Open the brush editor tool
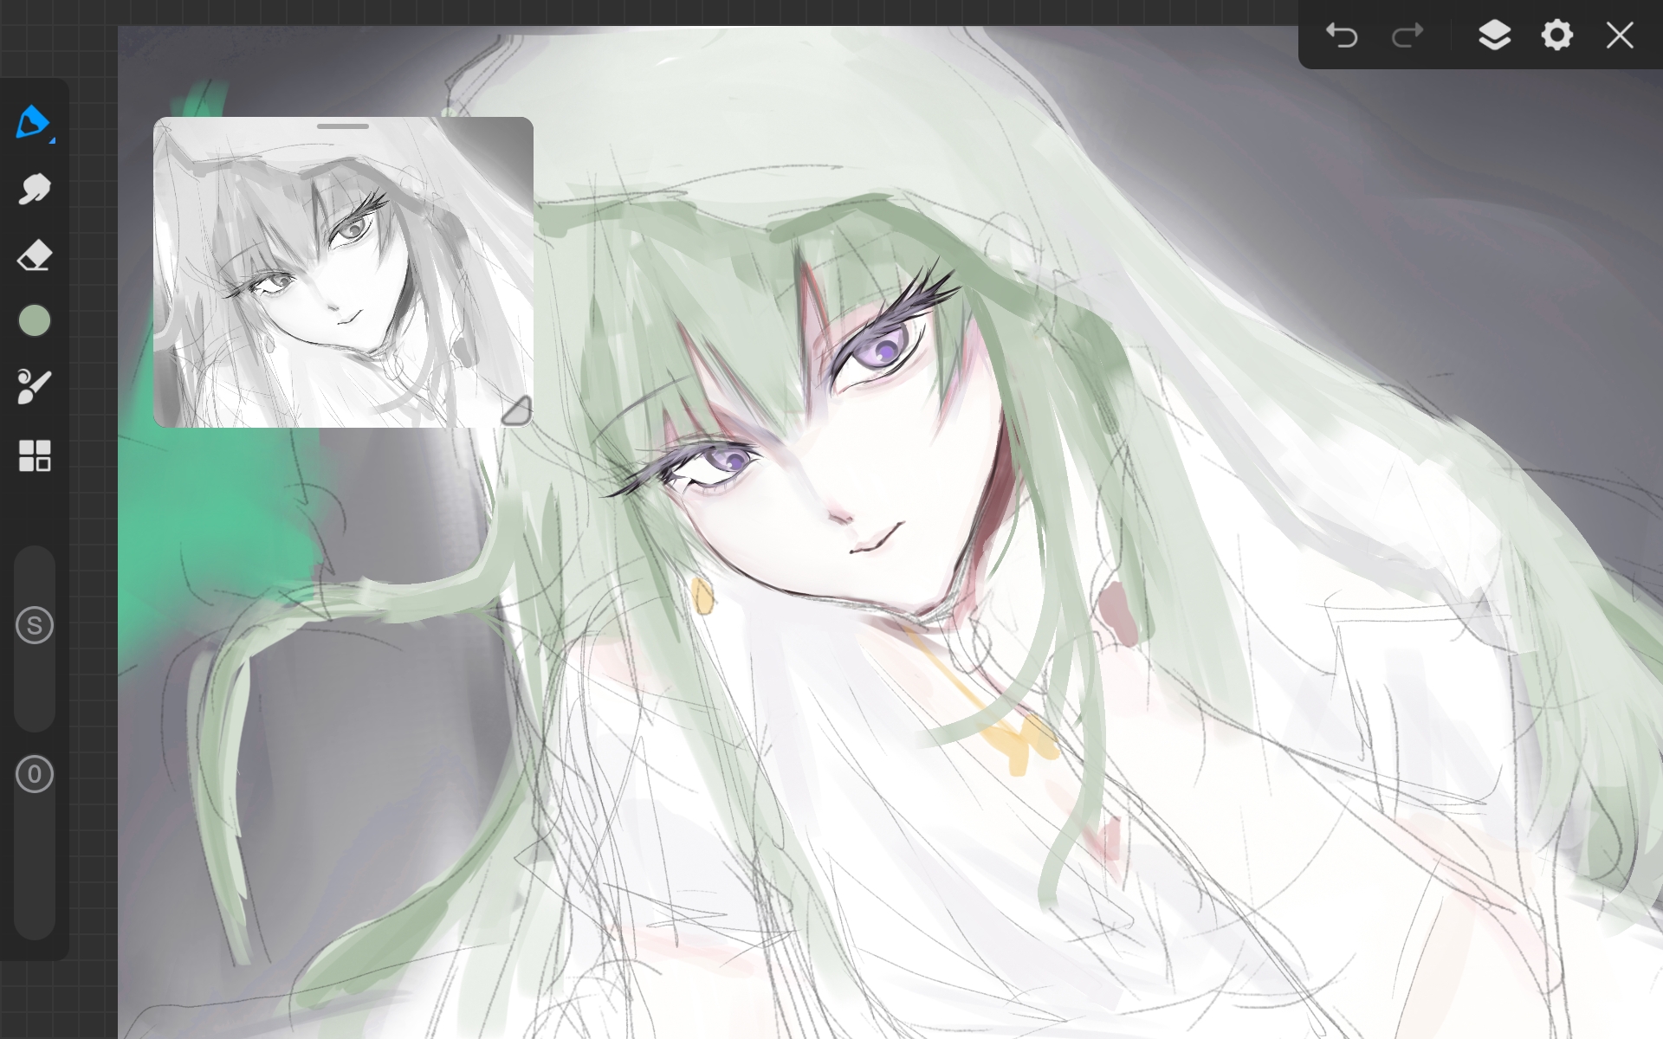The width and height of the screenshot is (1663, 1039). tap(35, 387)
